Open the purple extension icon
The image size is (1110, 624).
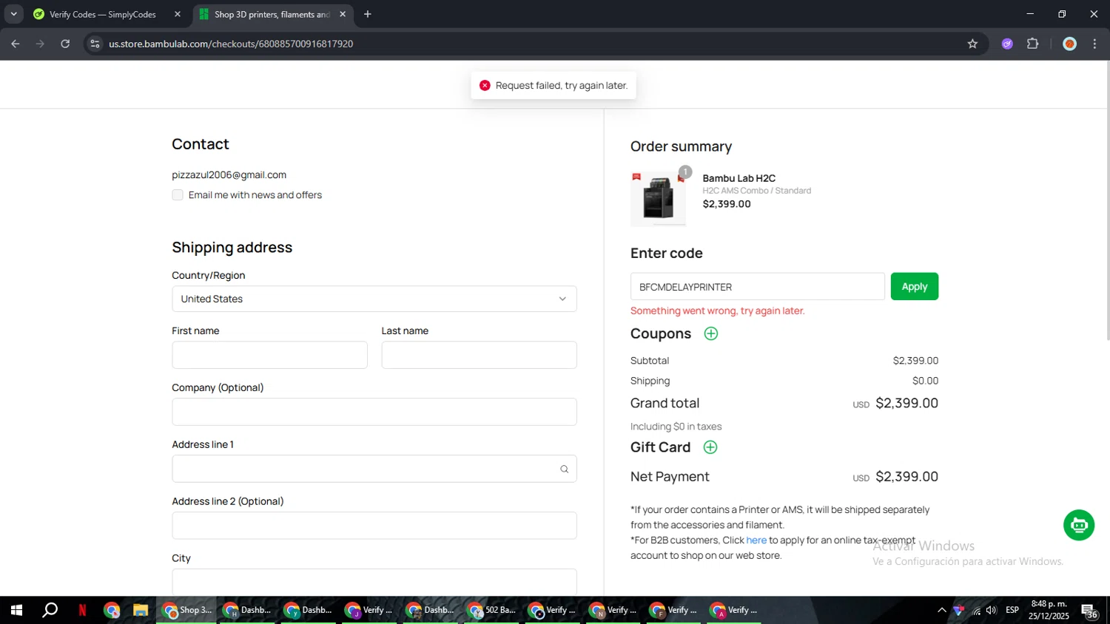1007,44
